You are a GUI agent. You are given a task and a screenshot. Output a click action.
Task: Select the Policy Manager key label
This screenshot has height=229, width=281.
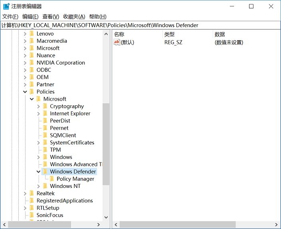click(x=75, y=179)
